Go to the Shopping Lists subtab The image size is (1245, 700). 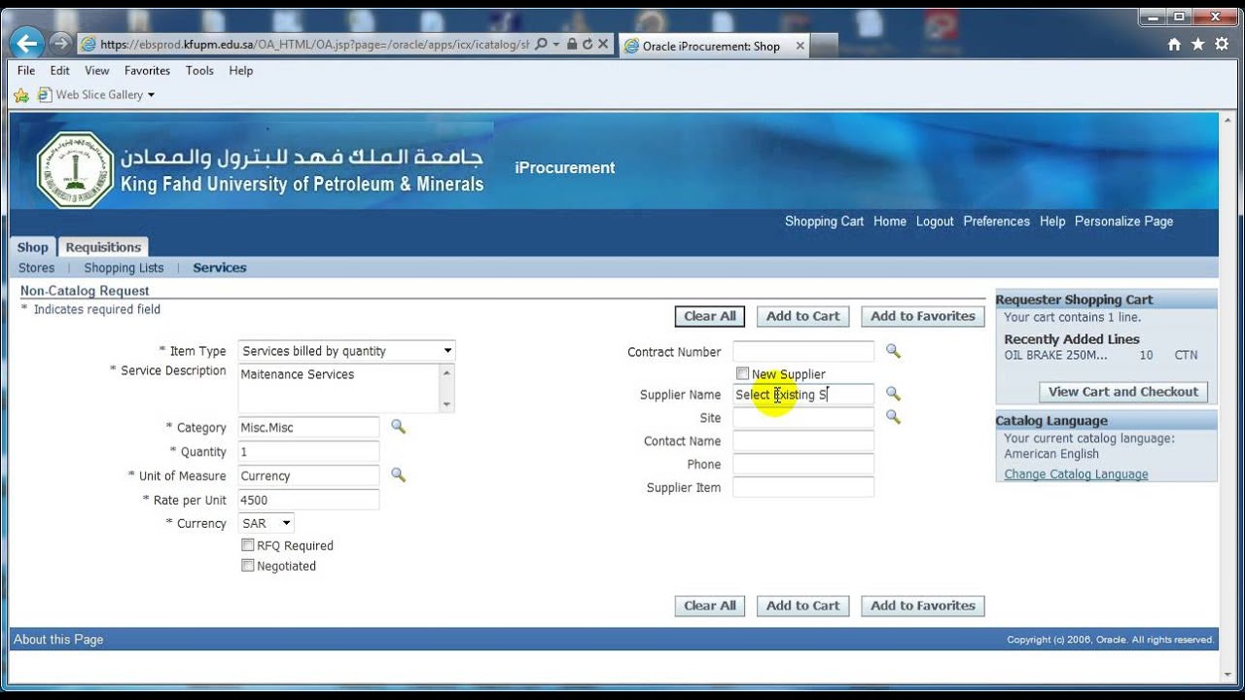point(124,267)
